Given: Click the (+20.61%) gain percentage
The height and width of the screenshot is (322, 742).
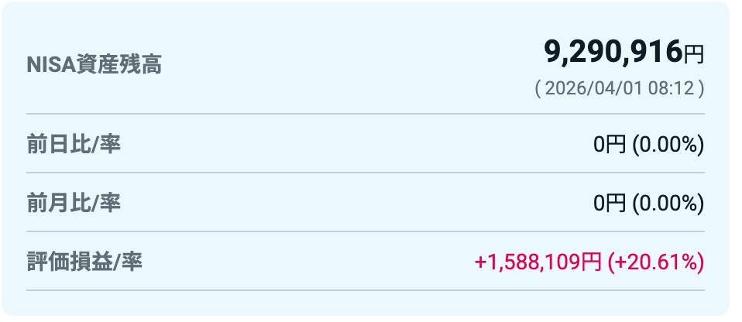Looking at the screenshot, I should click(x=656, y=262).
